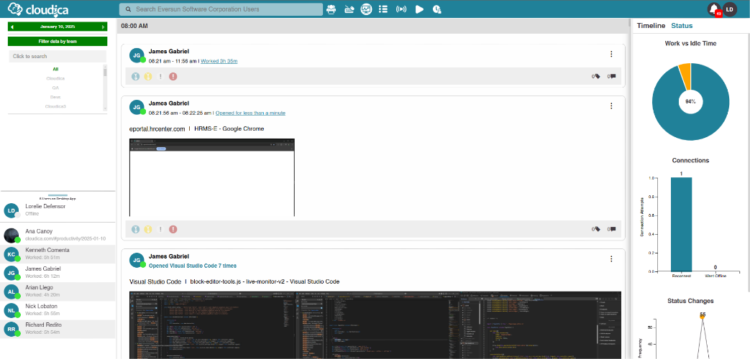The width and height of the screenshot is (750, 359).
Task: Click the tag icon on the HRMS-E card
Action: (x=597, y=230)
